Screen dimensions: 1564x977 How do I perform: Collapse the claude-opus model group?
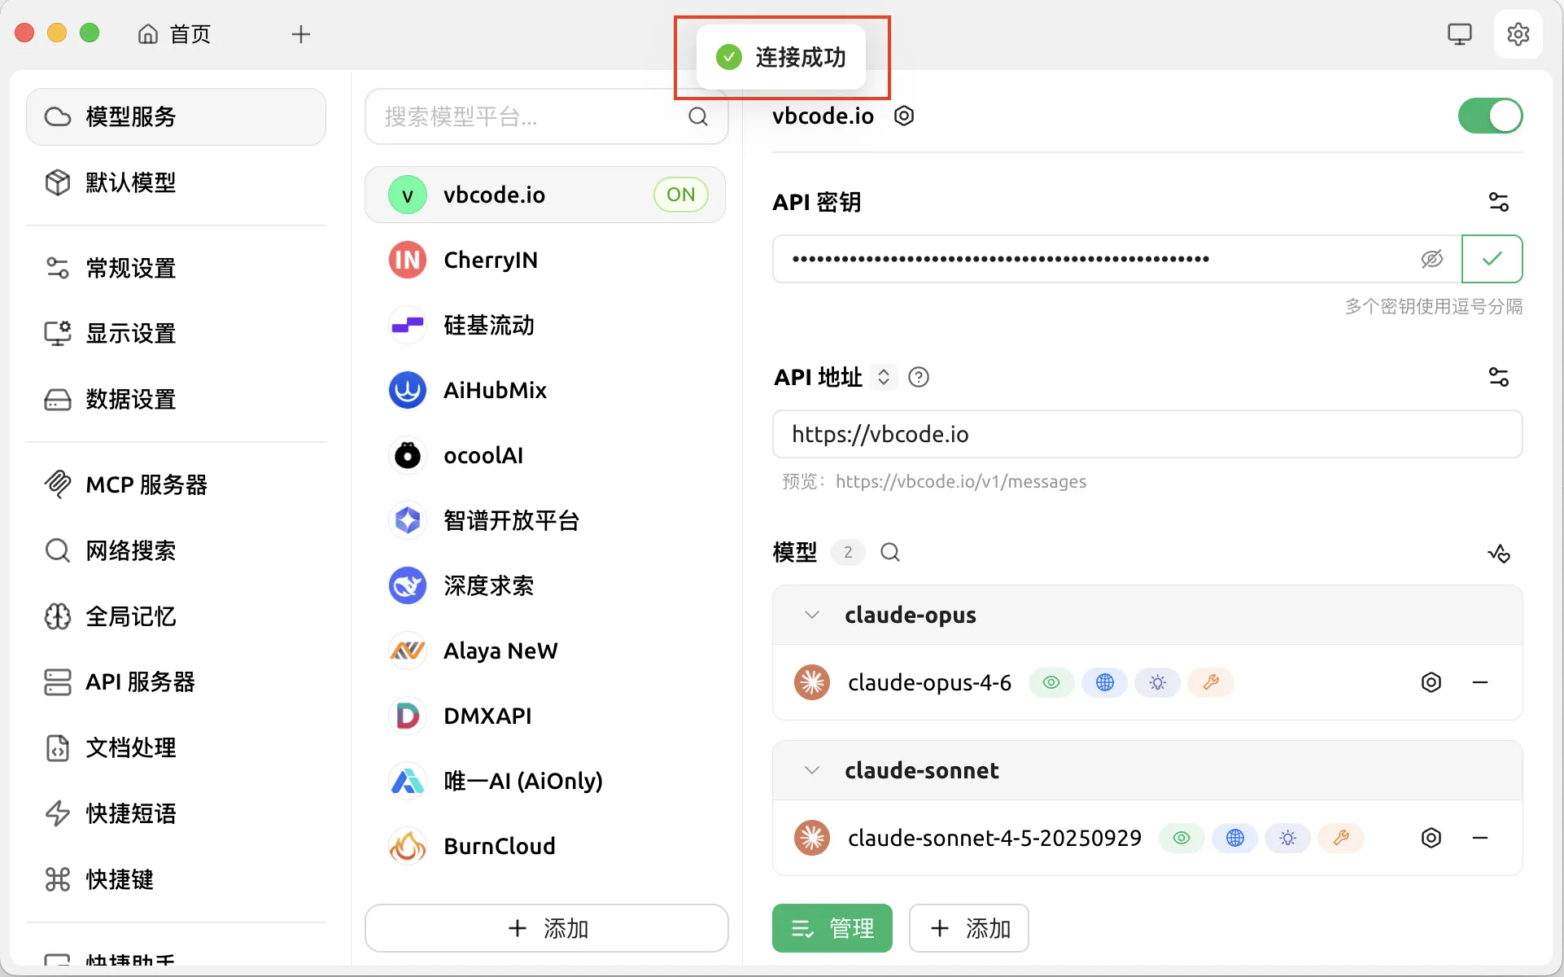click(811, 615)
